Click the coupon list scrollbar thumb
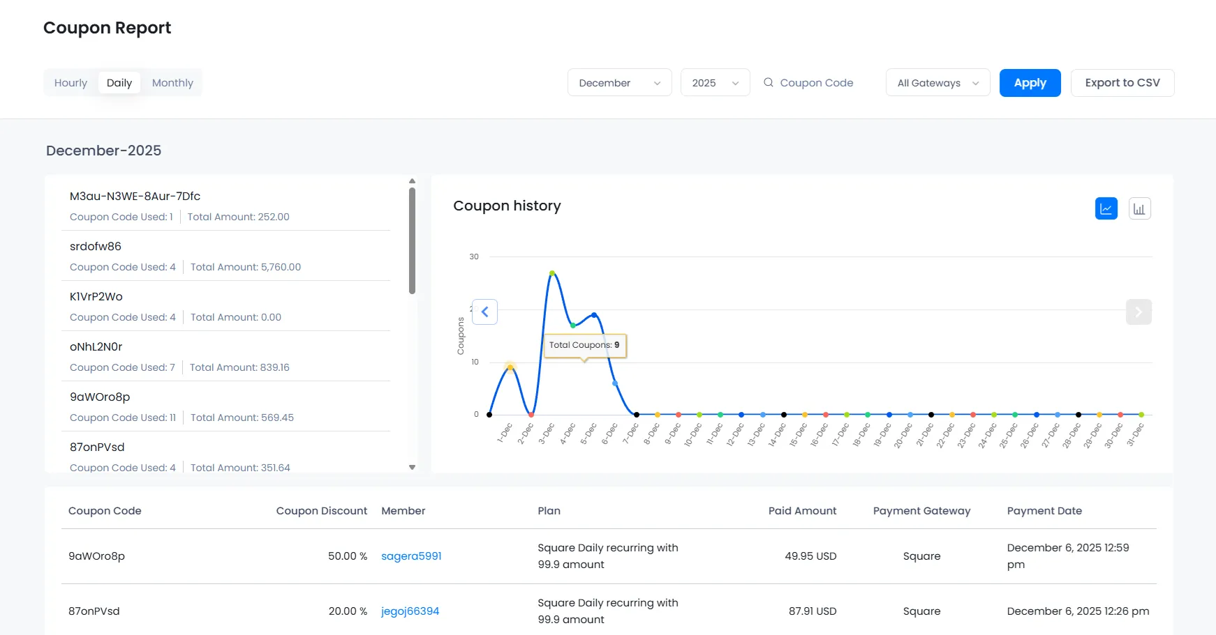 point(412,240)
